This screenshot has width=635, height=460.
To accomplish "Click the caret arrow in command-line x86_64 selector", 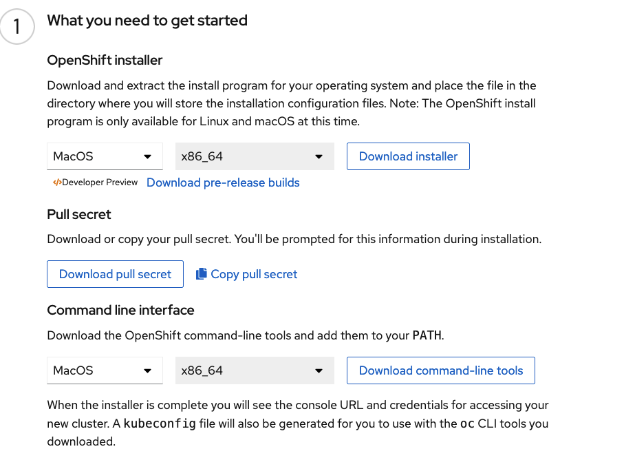I will 319,370.
